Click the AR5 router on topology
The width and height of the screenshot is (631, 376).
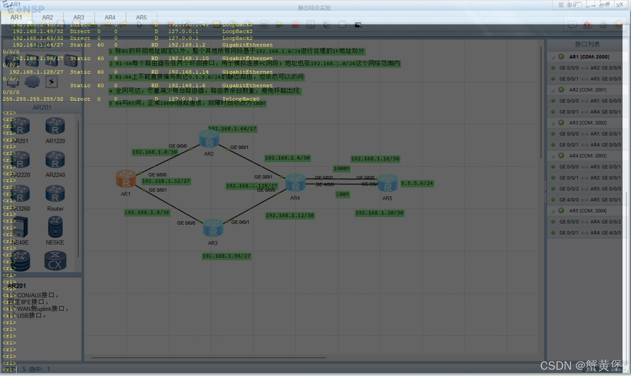point(388,183)
